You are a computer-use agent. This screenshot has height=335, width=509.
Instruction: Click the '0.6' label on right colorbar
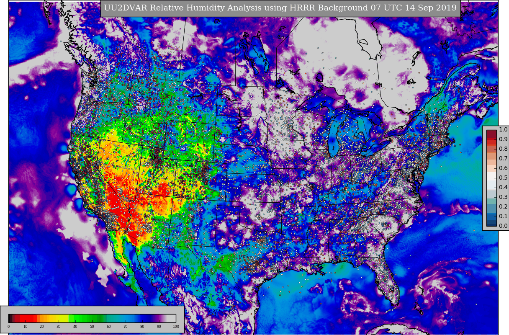point(503,168)
